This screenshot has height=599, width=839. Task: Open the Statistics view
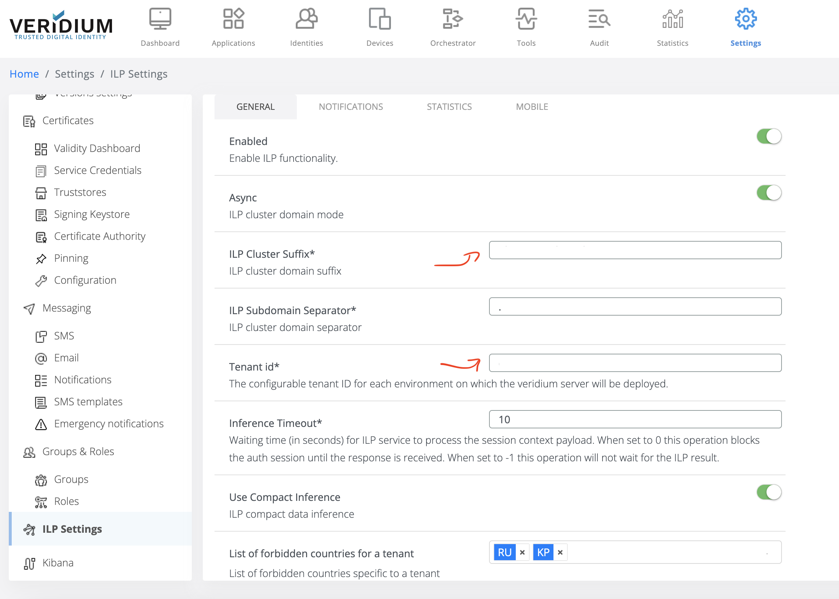click(672, 26)
